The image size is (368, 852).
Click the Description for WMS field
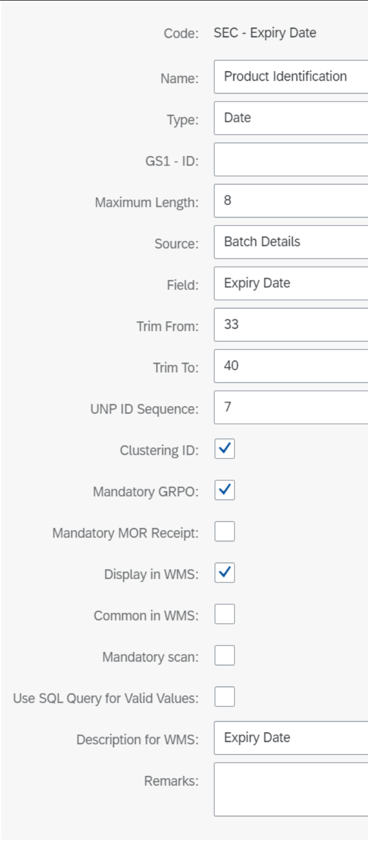click(291, 738)
